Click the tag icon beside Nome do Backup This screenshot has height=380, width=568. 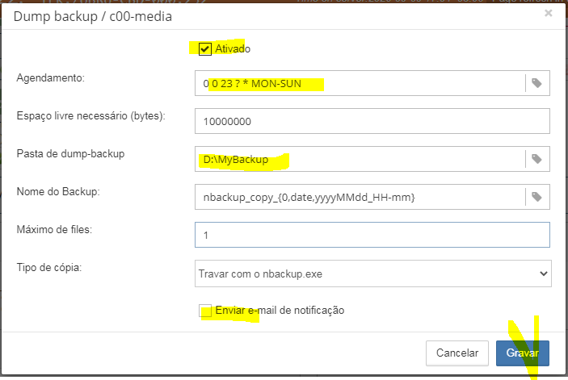pyautogui.click(x=536, y=197)
